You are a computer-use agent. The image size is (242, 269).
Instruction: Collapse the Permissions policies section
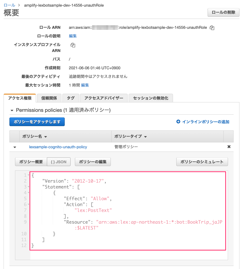point(12,110)
